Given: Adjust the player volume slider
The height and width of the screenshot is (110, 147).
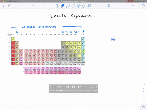Looking at the screenshot, I should point(55,87).
